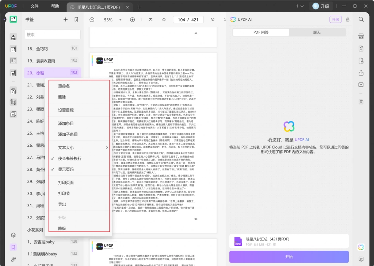Click the purple 开始 button

coord(289,257)
